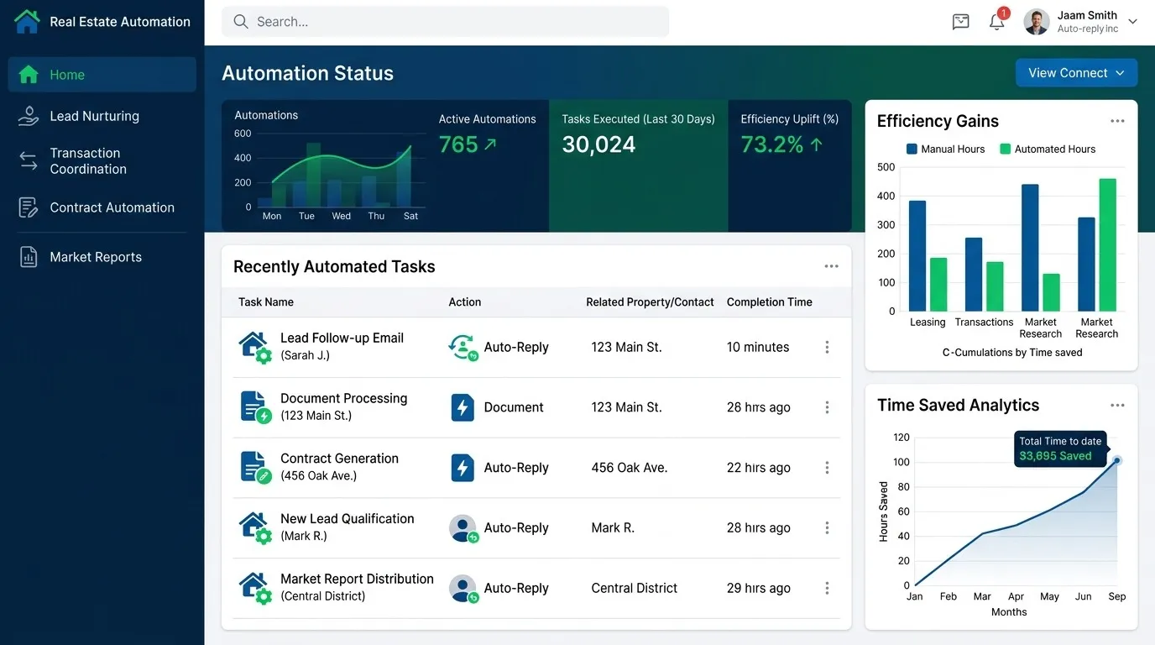Open row menu for Market Report Distribution
This screenshot has height=645, width=1155.
point(827,588)
